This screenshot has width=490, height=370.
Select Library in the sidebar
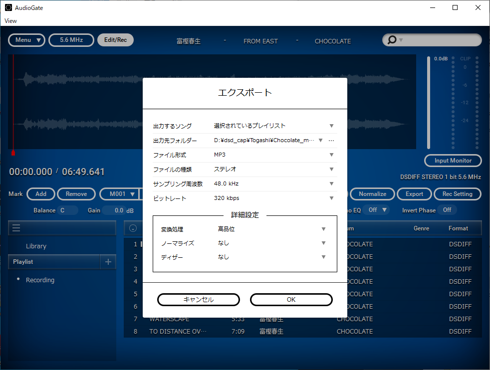pyautogui.click(x=36, y=246)
